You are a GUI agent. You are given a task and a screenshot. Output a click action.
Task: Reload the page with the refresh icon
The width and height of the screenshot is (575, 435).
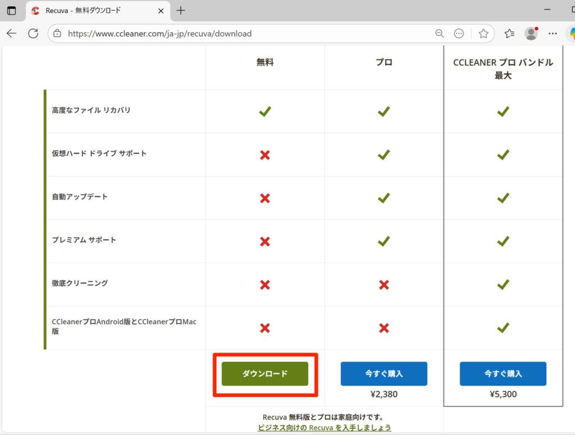coord(33,34)
